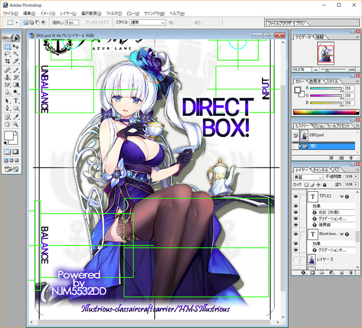The width and height of the screenshot is (362, 328).
Task: Expand the 開く action in Actions panel
Action: click(x=300, y=146)
